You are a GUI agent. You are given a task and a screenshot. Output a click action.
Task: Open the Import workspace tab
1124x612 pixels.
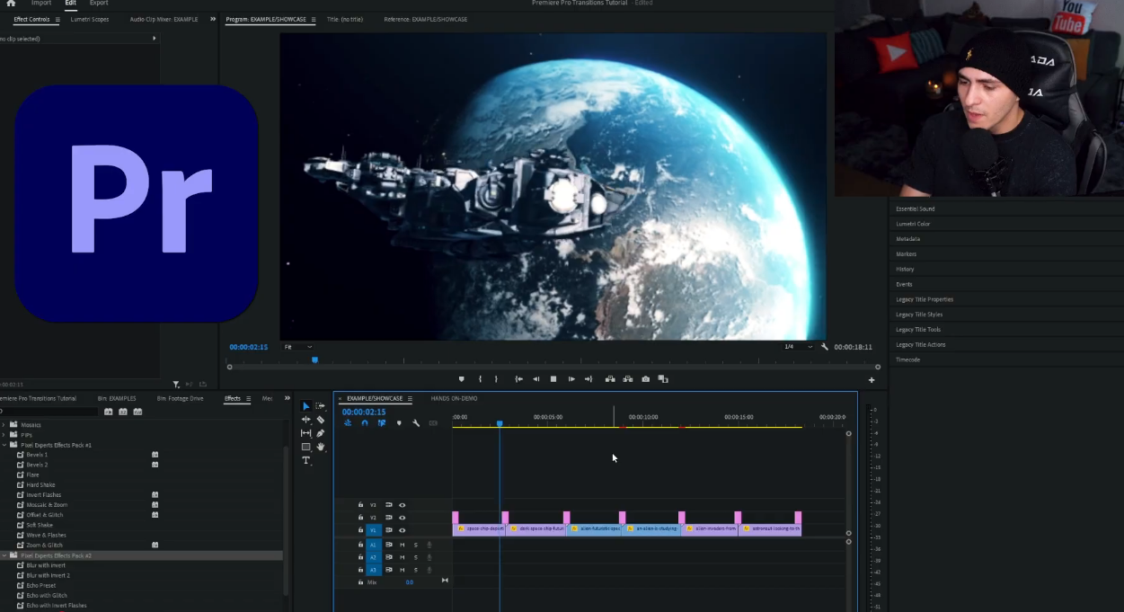tap(41, 3)
